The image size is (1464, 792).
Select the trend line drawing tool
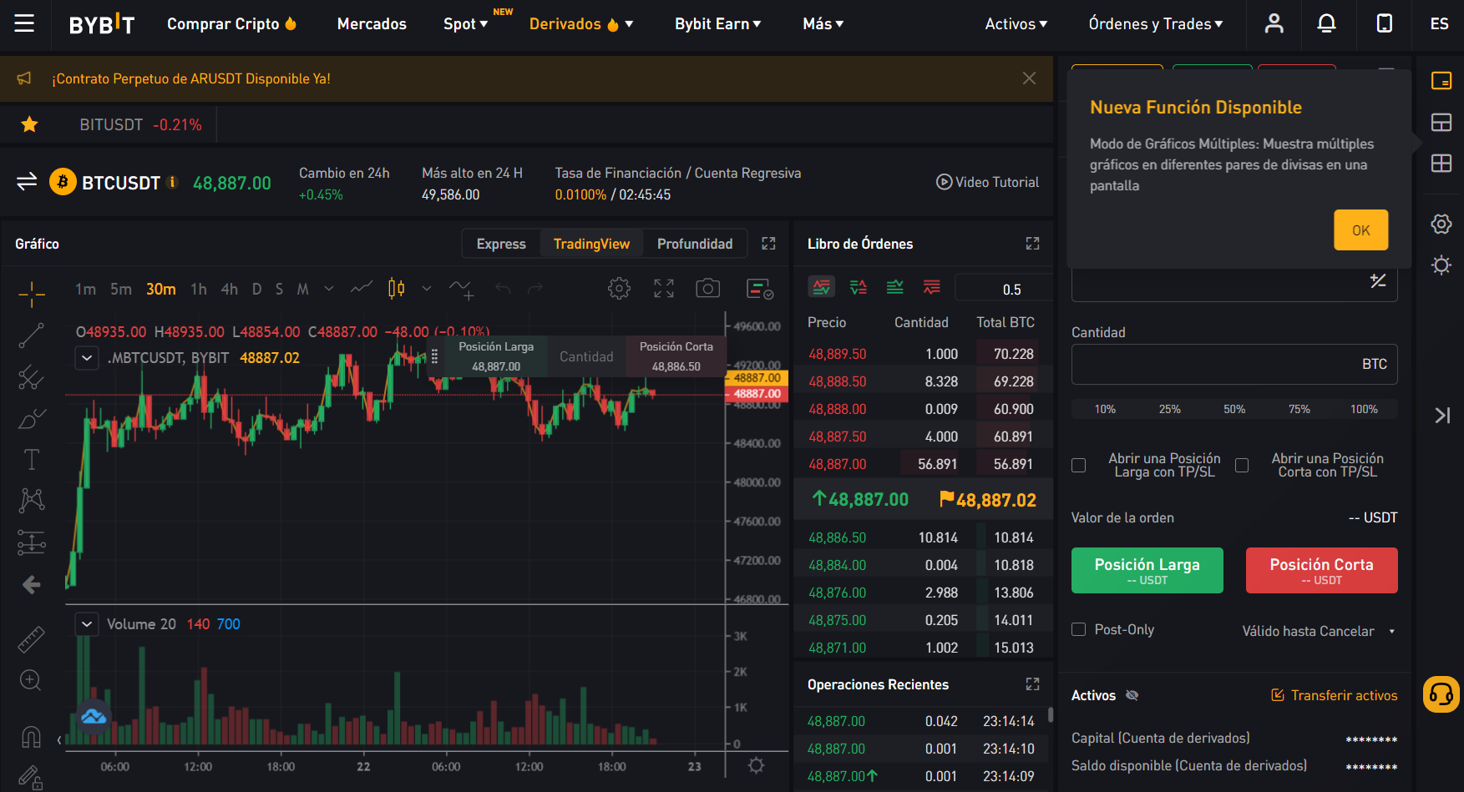(x=31, y=335)
